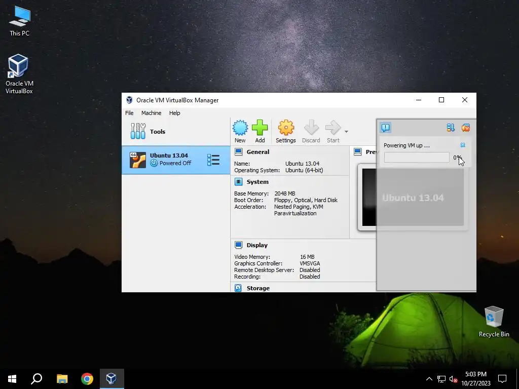This screenshot has width=519, height=389.
Task: Click the Display section header
Action: point(257,245)
